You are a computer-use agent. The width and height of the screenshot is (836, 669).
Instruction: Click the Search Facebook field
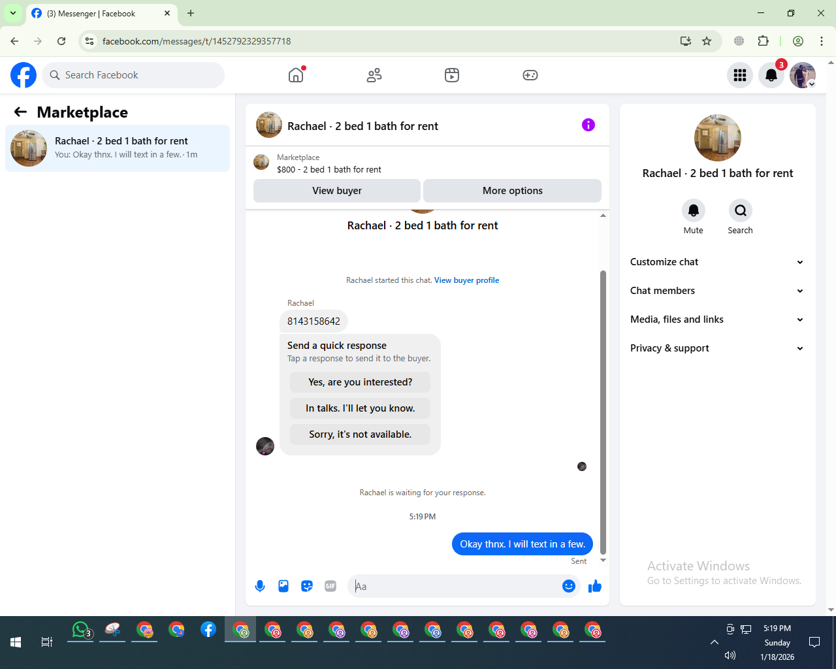click(133, 75)
